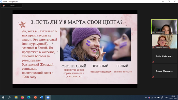This screenshot has width=178, height=100.
Task: Click Dalila's muted microphone icon
Action: [x=153, y=62]
